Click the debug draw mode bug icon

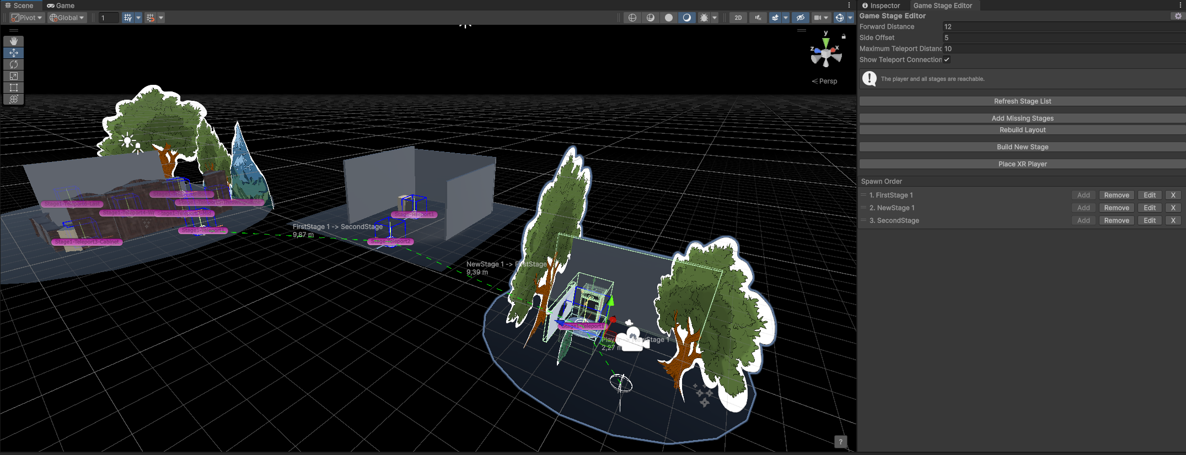pyautogui.click(x=704, y=18)
